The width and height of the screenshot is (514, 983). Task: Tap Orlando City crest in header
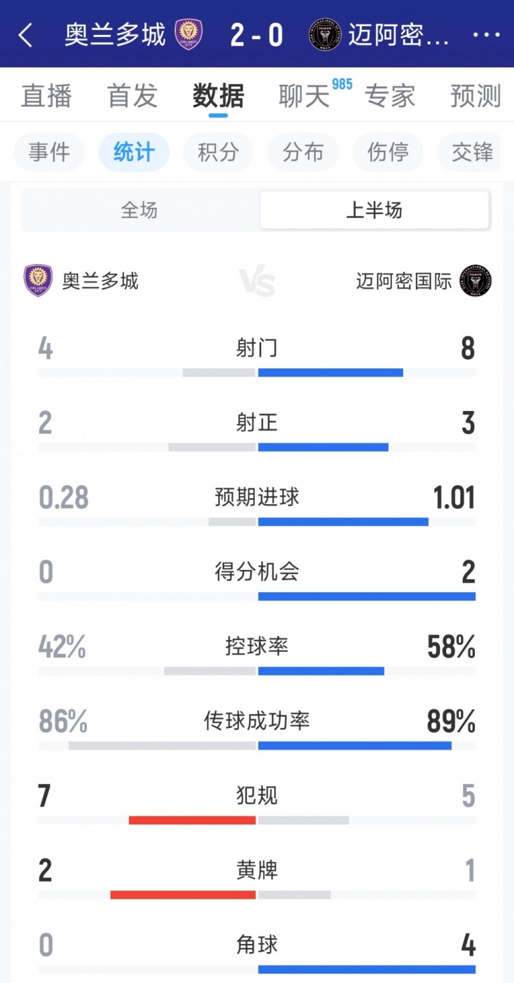pyautogui.click(x=188, y=34)
